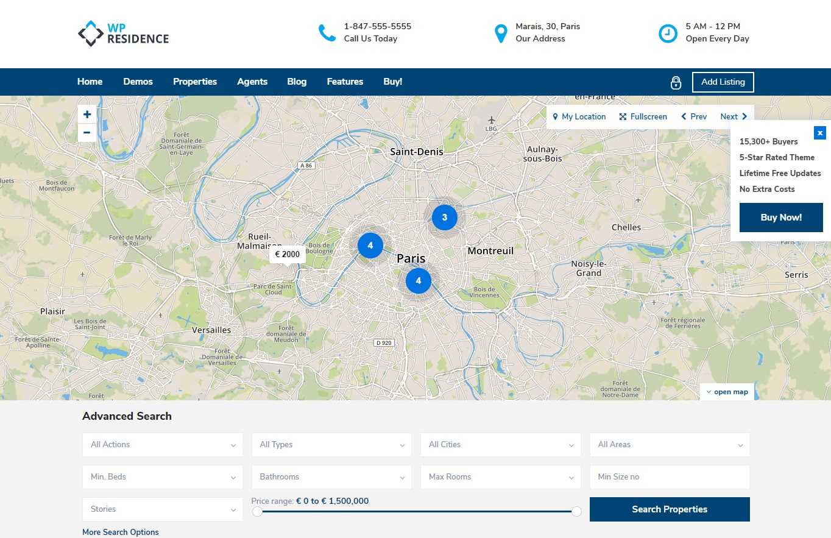Open the Blog menu
Viewport: 831px width, 538px height.
(x=297, y=82)
